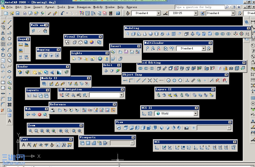Select the Line tool in Draw toolbar

tap(10, 22)
